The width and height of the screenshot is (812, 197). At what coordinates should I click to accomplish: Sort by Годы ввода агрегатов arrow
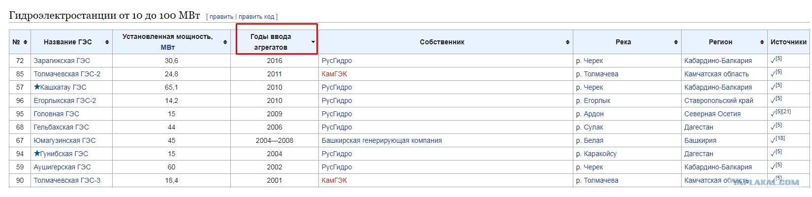click(x=313, y=42)
